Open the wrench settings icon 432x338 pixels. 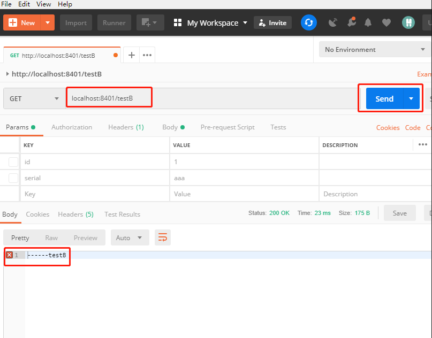pyautogui.click(x=351, y=22)
